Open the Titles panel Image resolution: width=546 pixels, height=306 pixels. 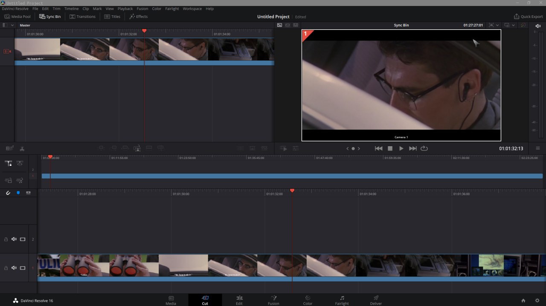tap(112, 17)
